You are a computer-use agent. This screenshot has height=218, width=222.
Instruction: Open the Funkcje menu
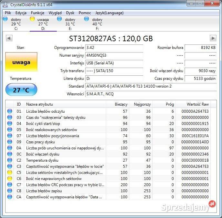(x=38, y=13)
